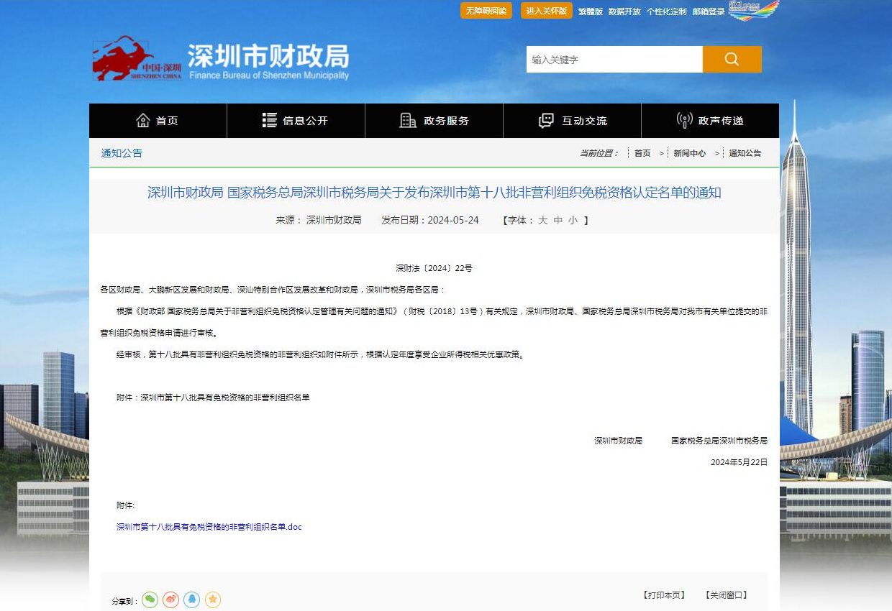
Task: Click the orange search magnifier button
Action: pyautogui.click(x=732, y=60)
